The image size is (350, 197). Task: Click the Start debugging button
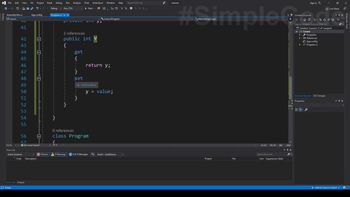click(x=89, y=9)
